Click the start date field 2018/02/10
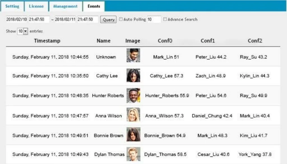 coord(17,19)
